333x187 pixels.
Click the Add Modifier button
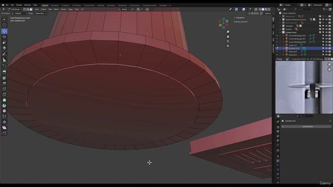(x=306, y=127)
